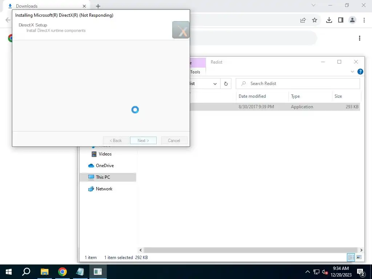The image size is (372, 279).
Task: Click the DirectX logo icon in setup
Action: [x=181, y=30]
